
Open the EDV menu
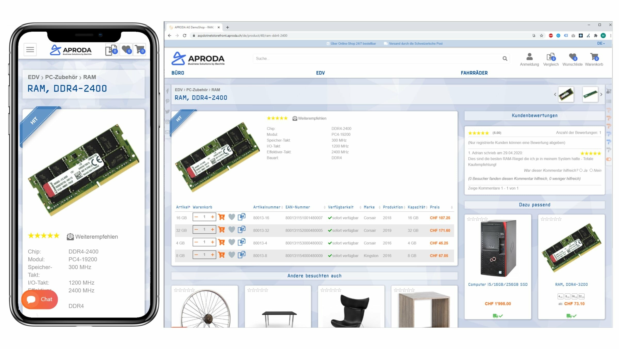pos(320,73)
